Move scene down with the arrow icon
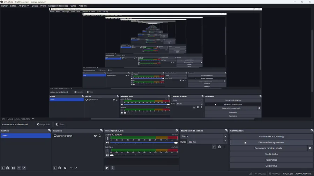 point(24,168)
